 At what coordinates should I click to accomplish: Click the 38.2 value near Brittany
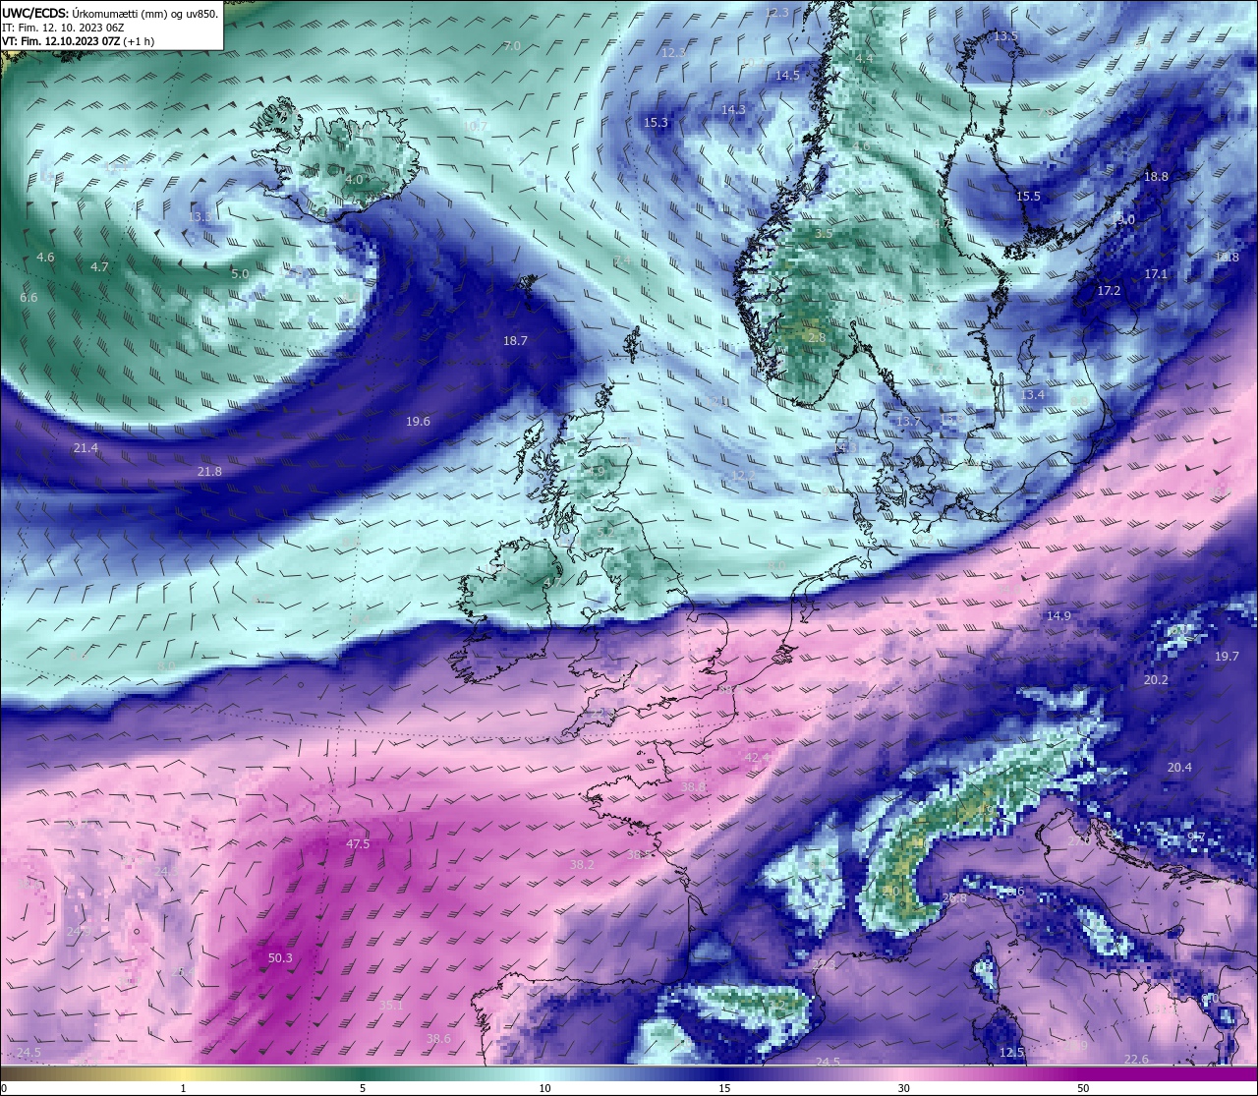[582, 865]
